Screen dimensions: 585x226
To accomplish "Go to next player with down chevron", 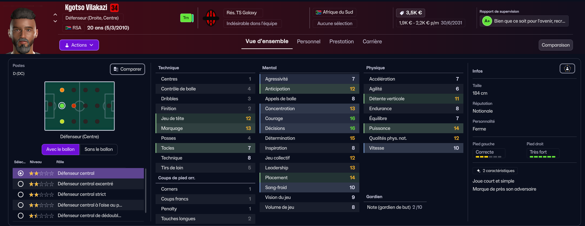I will (55, 21).
